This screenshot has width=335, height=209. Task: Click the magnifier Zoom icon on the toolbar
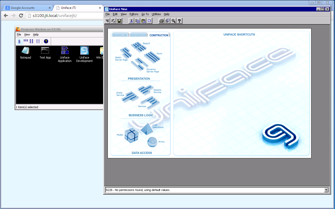[x=173, y=21]
